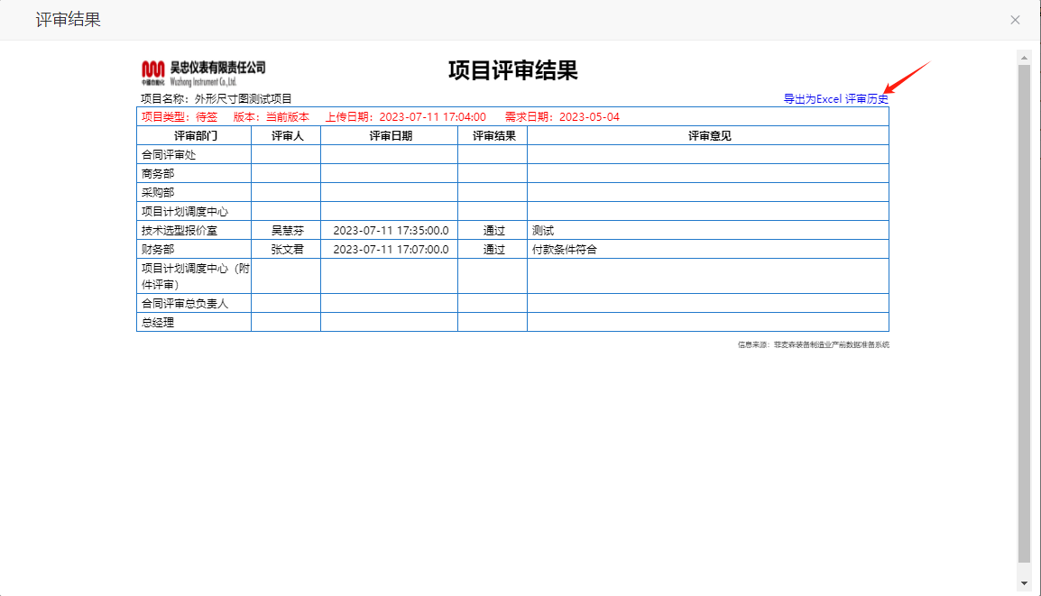Click reviewer name 张文君
1041x596 pixels.
tap(287, 250)
